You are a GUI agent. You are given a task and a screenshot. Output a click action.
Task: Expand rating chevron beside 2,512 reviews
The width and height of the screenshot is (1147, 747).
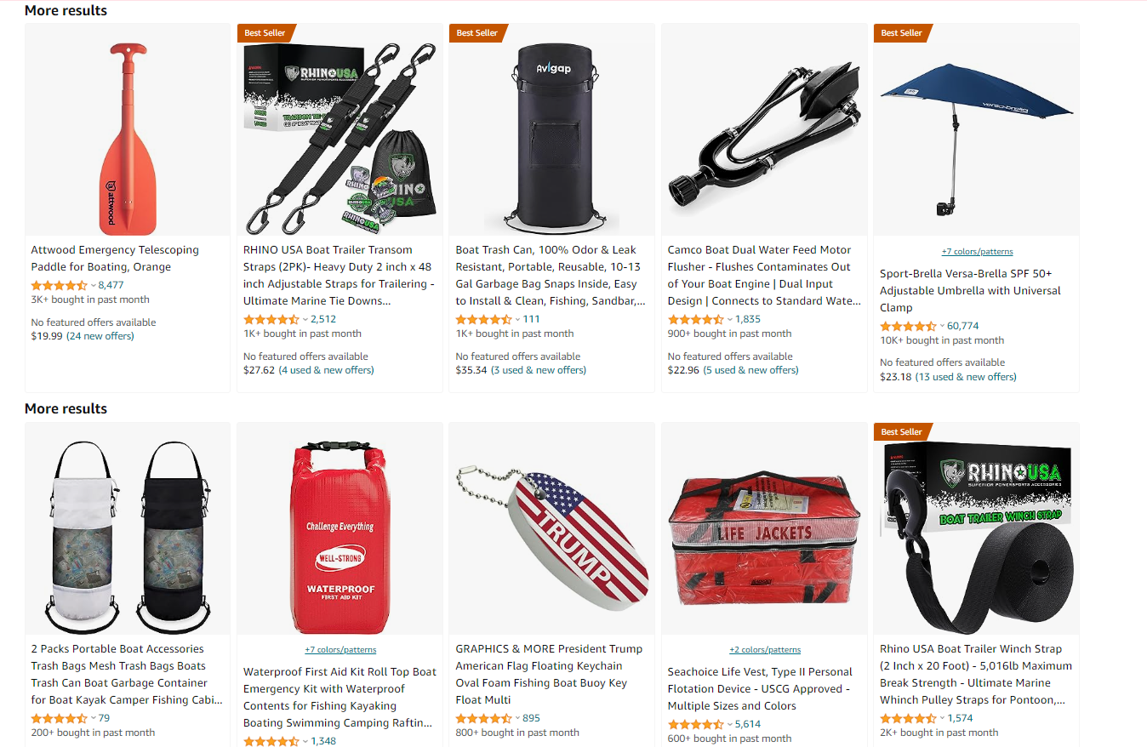305,320
